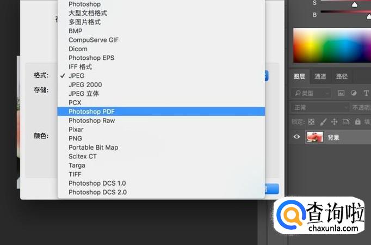Screen dimensions: 371x245
Task: Choose Targa from the format list
Action: pyautogui.click(x=161, y=165)
